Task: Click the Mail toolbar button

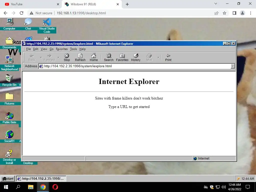Action: pyautogui.click(x=149, y=57)
